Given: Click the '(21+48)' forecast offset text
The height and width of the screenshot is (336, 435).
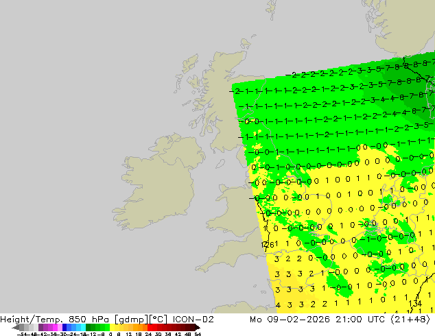Looking at the screenshot, I should [410, 320].
